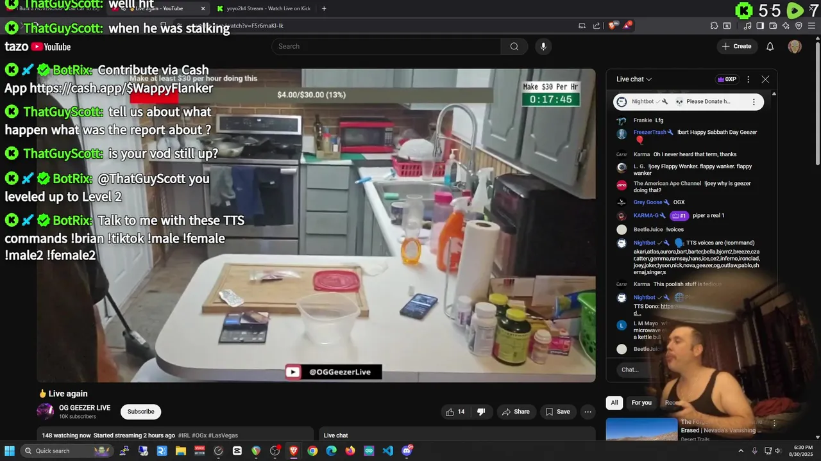Screen dimensions: 821x461
Task: Open a new browser tab
Action: point(324,8)
